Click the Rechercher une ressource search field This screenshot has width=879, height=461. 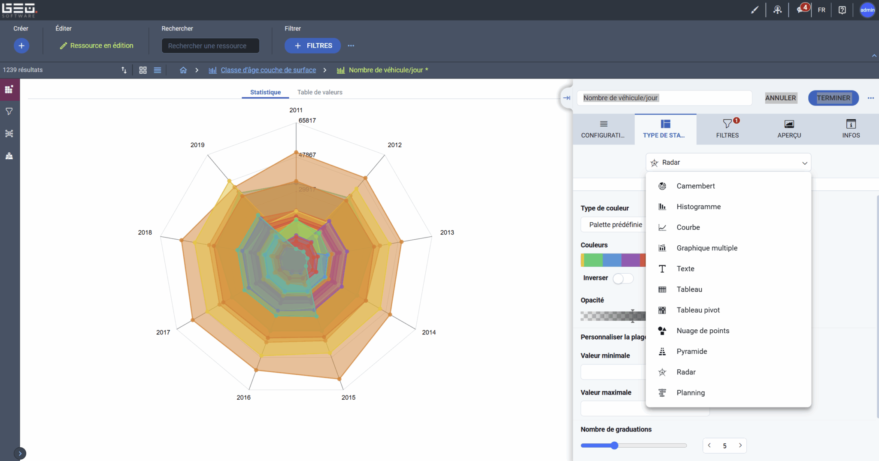coord(210,46)
